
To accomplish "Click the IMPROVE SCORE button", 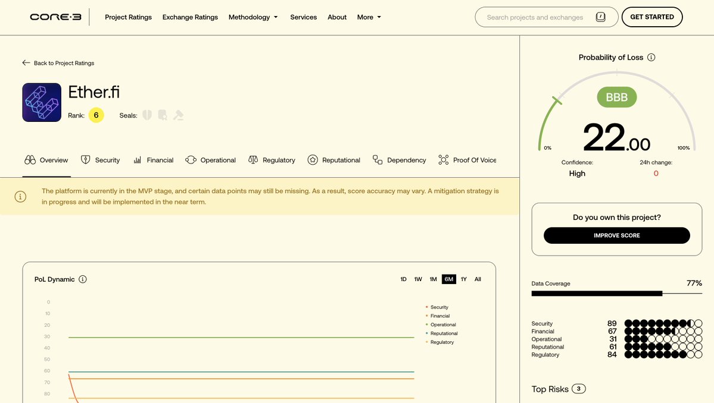I will [x=616, y=235].
